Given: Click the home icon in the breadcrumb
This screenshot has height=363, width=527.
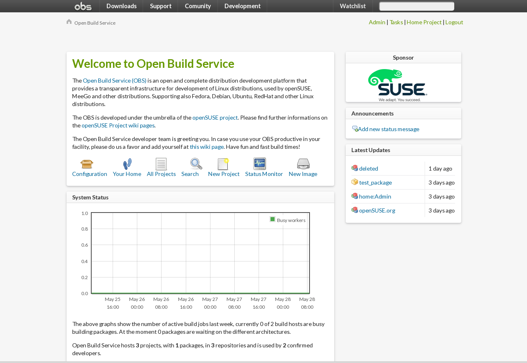Looking at the screenshot, I should (x=69, y=21).
